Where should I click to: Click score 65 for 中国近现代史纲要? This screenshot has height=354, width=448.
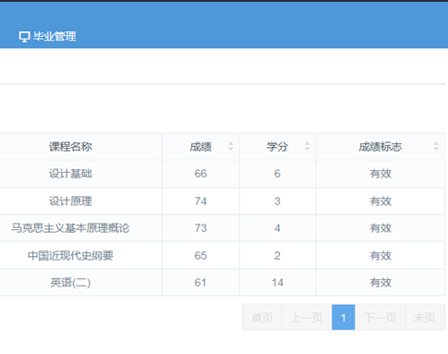tap(200, 255)
